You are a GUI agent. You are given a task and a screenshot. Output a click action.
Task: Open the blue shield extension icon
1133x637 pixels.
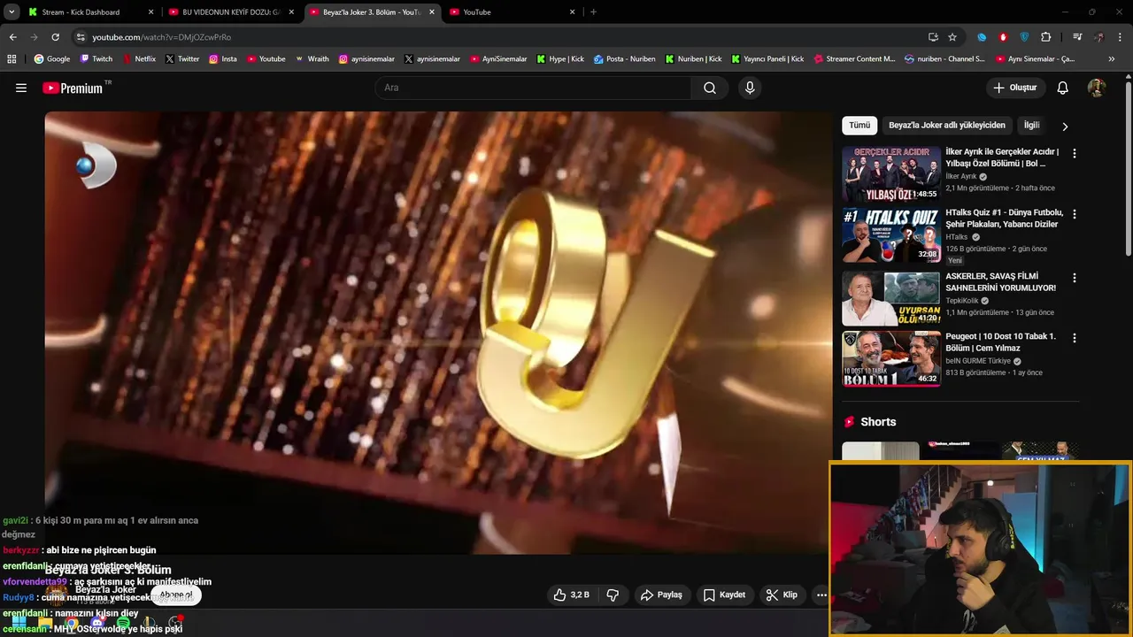1024,37
